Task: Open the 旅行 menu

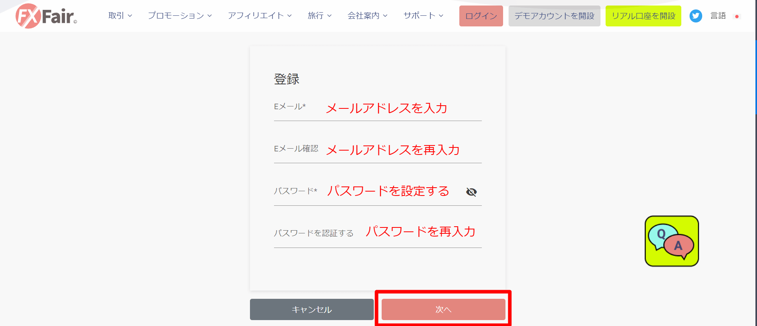Action: [x=319, y=16]
